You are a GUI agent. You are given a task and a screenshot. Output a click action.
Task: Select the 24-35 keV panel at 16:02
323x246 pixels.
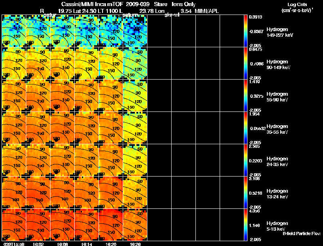point(38,160)
